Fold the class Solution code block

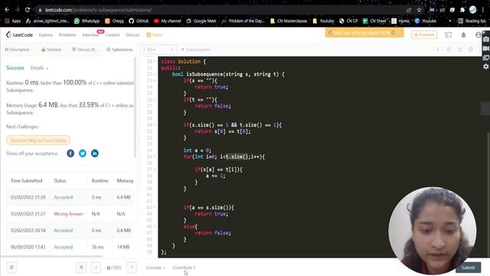point(155,61)
